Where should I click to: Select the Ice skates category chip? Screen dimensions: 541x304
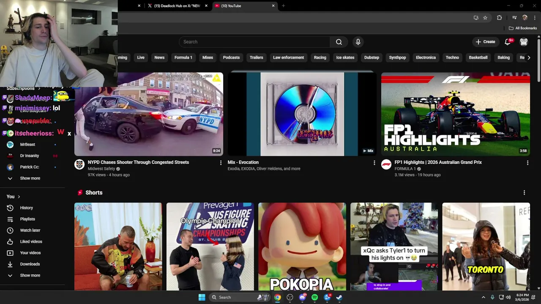point(345,57)
